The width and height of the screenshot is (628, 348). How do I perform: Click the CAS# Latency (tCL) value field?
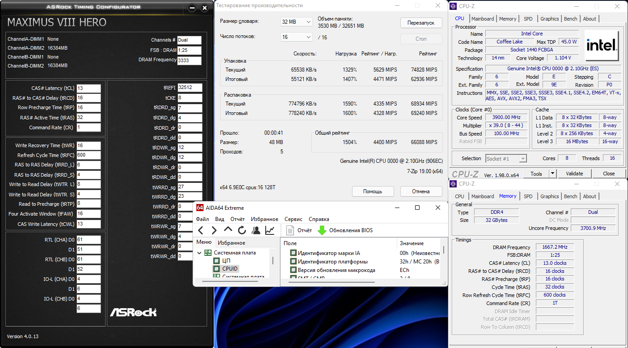(89, 88)
